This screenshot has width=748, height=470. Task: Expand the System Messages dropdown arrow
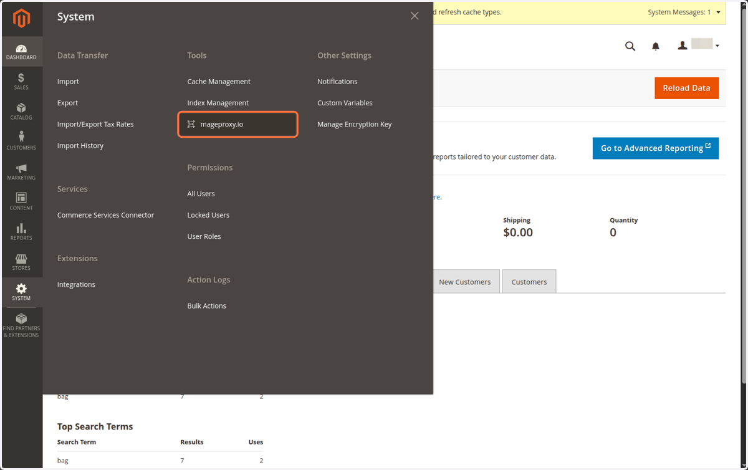pyautogui.click(x=718, y=12)
